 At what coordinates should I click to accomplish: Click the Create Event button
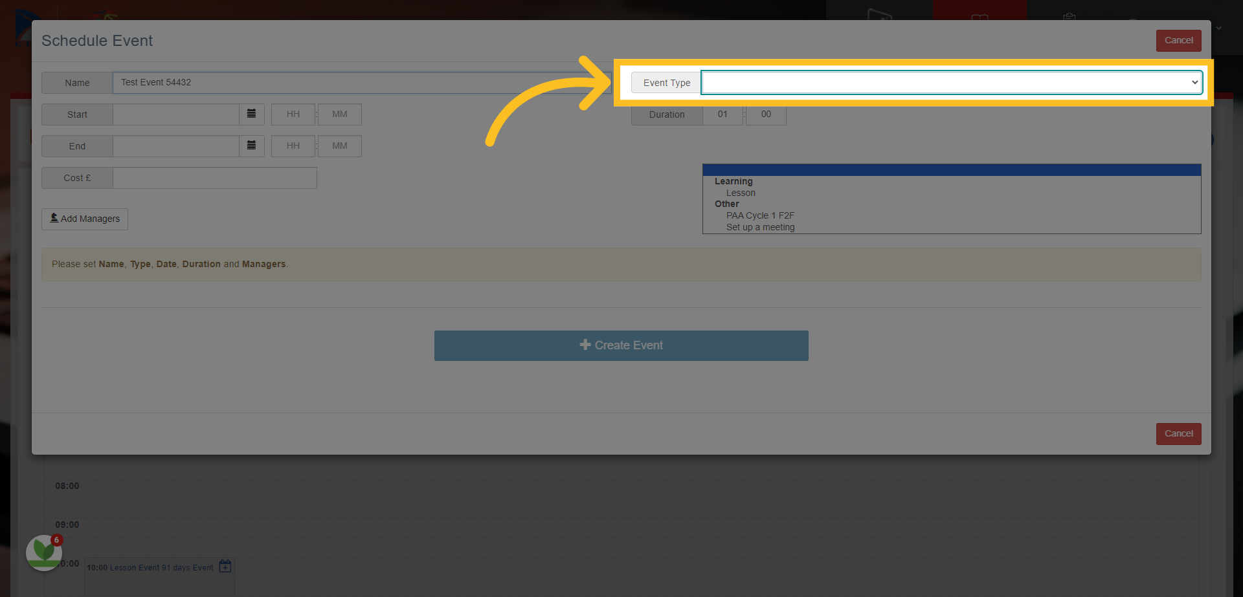pyautogui.click(x=621, y=345)
